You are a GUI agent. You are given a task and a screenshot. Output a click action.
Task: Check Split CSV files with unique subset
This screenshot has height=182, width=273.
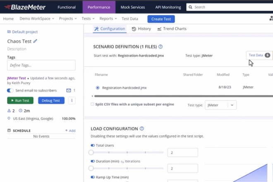[x=92, y=104]
